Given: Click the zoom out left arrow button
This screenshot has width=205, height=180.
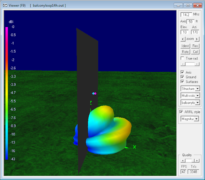Looking at the screenshot, I should [x=183, y=39].
